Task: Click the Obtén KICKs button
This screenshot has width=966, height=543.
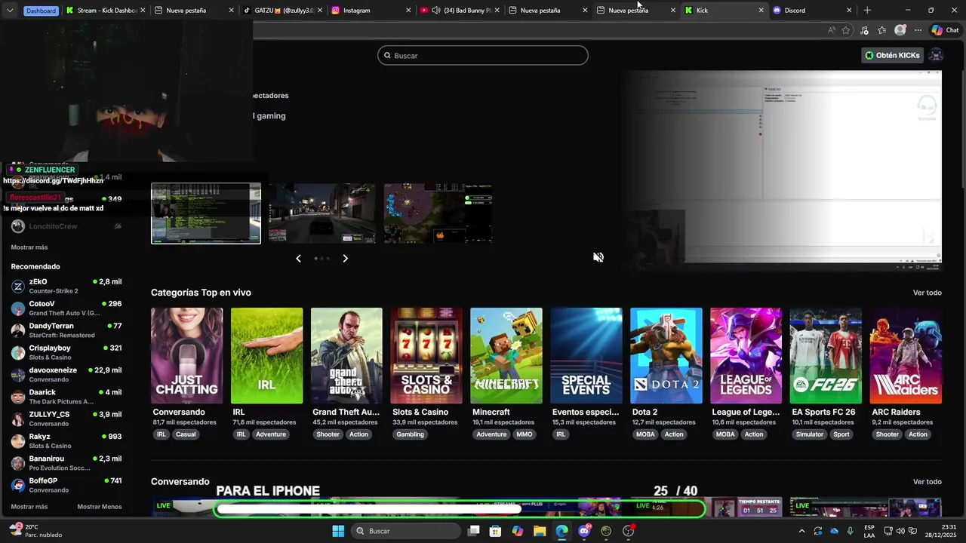Action: [892, 55]
